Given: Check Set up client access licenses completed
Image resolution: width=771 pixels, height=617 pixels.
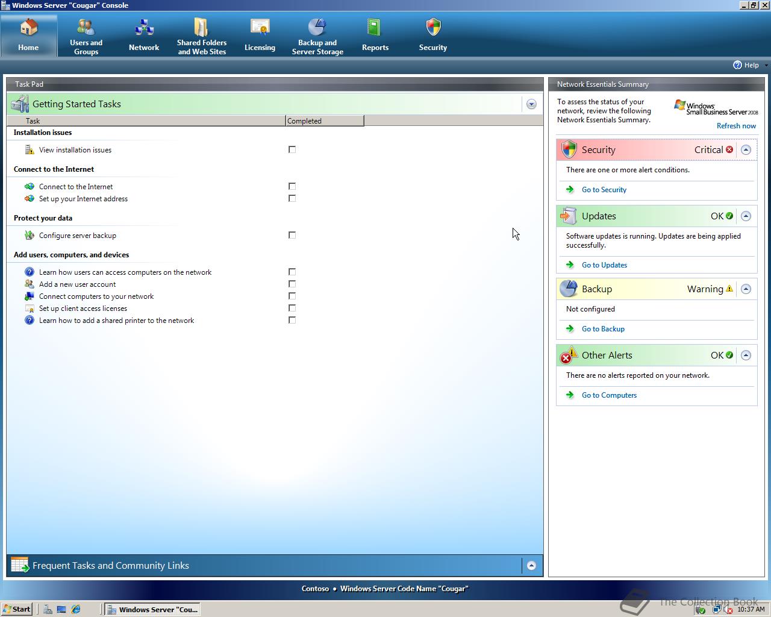Looking at the screenshot, I should pos(292,308).
